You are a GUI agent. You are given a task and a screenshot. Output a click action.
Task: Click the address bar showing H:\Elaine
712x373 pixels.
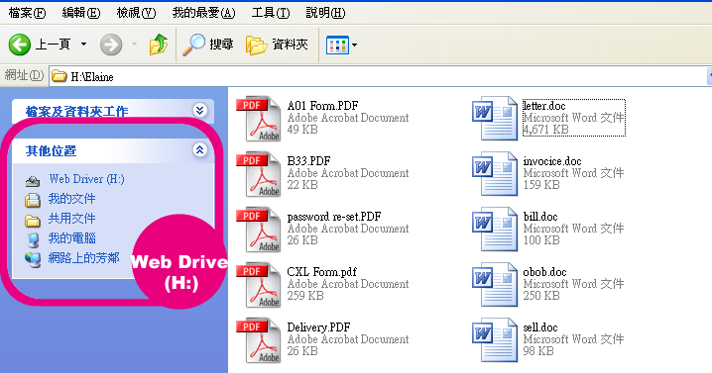377,76
